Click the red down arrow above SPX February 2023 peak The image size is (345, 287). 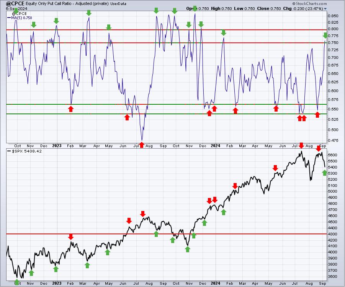pos(70,237)
